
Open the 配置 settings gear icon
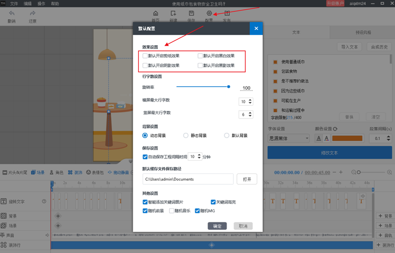click(209, 14)
